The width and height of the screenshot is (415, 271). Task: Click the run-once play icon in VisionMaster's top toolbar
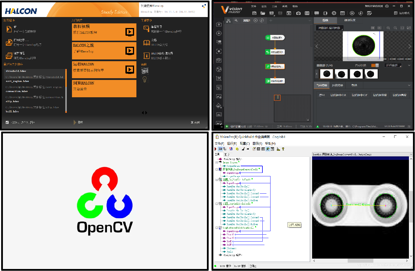pos(352,13)
